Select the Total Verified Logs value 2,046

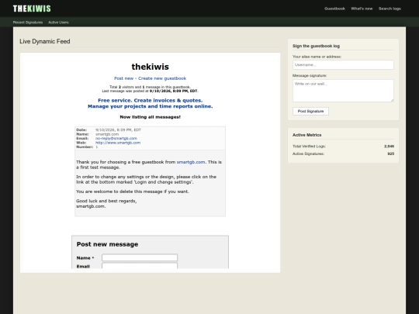pyautogui.click(x=389, y=147)
